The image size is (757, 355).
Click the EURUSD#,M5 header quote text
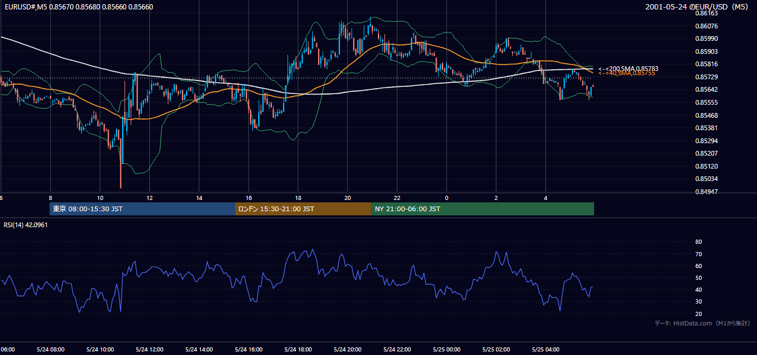[x=78, y=7]
